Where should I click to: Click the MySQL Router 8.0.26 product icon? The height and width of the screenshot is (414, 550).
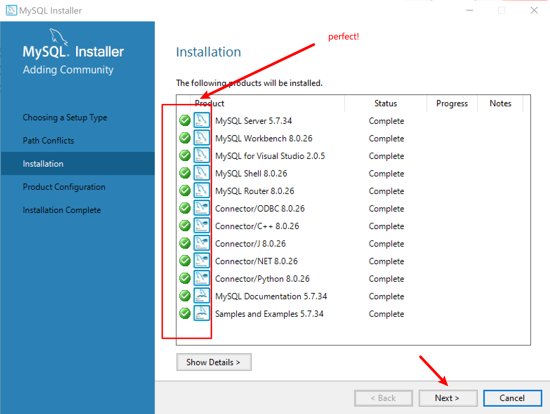click(x=202, y=191)
